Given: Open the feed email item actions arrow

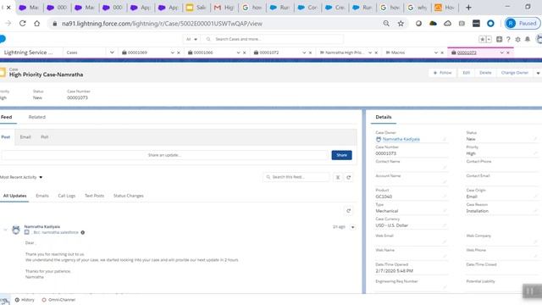Looking at the screenshot, I should pyautogui.click(x=352, y=227).
